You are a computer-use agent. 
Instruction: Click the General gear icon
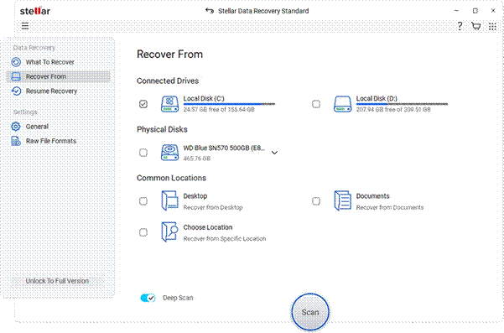[x=16, y=127]
